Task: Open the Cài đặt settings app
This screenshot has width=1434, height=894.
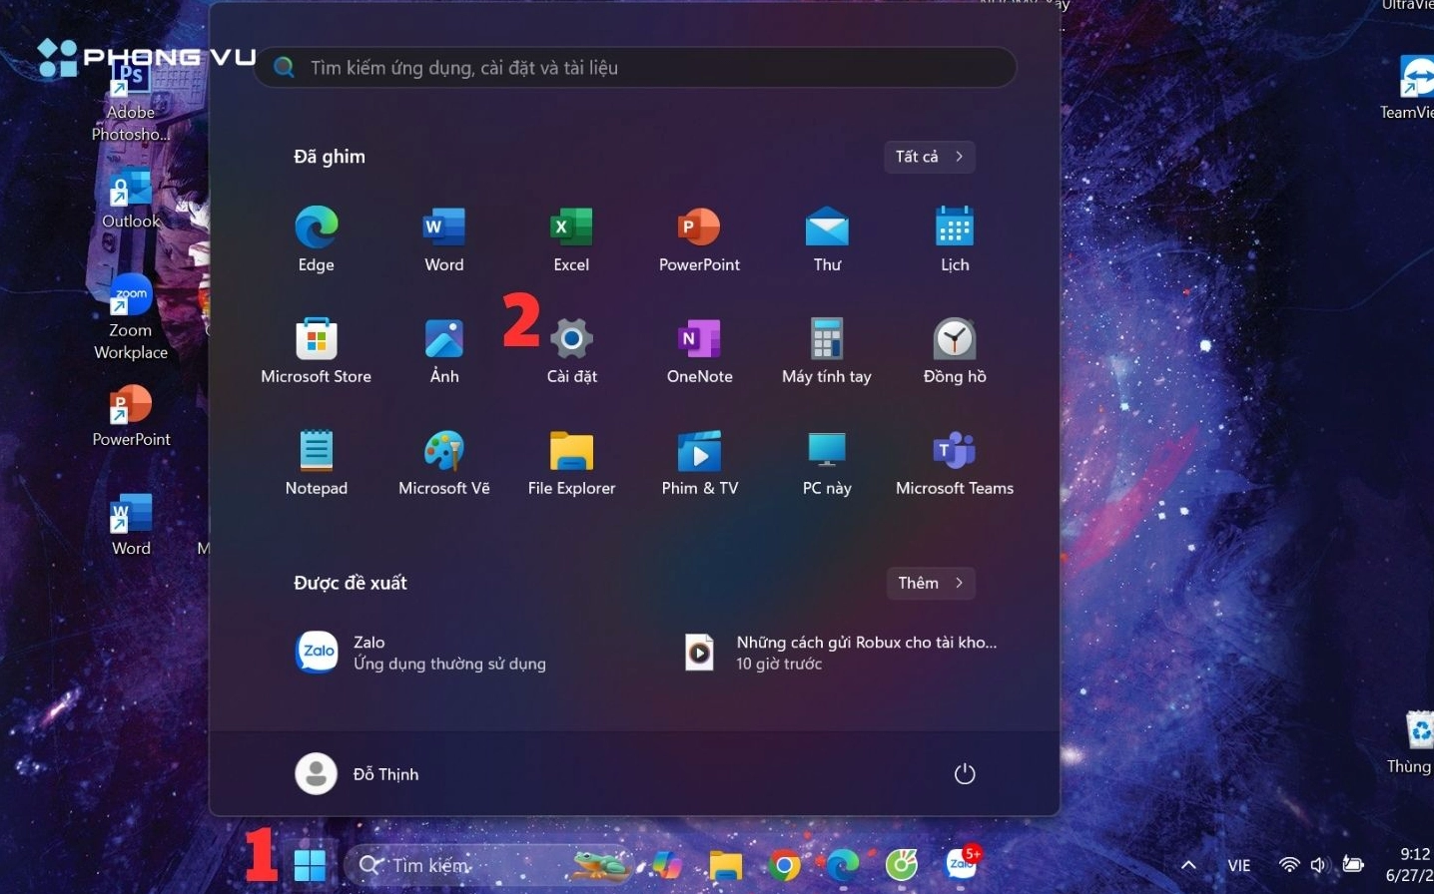Action: (570, 349)
